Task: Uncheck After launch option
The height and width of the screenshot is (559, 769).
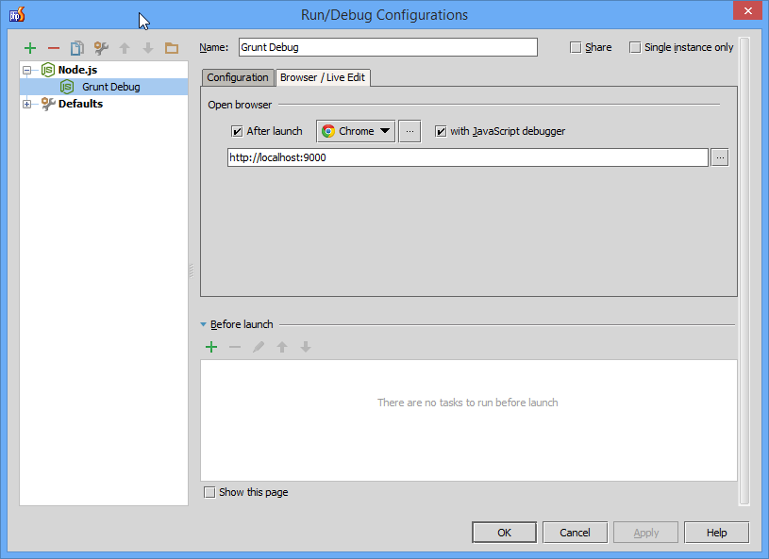Action: (237, 131)
